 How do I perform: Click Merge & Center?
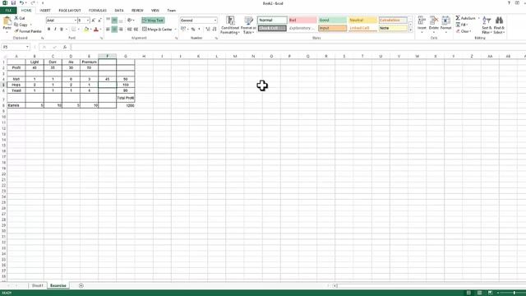coord(157,30)
